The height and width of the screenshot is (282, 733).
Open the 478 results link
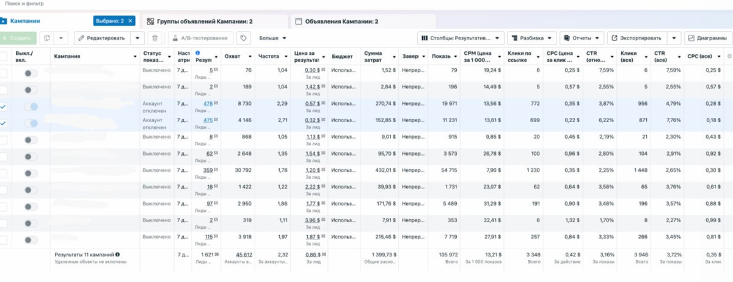208,103
